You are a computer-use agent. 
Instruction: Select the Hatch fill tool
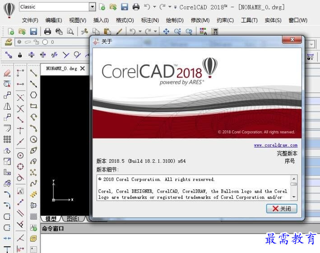tap(33, 216)
